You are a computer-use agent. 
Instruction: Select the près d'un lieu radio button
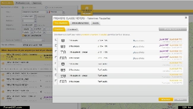[23, 7]
